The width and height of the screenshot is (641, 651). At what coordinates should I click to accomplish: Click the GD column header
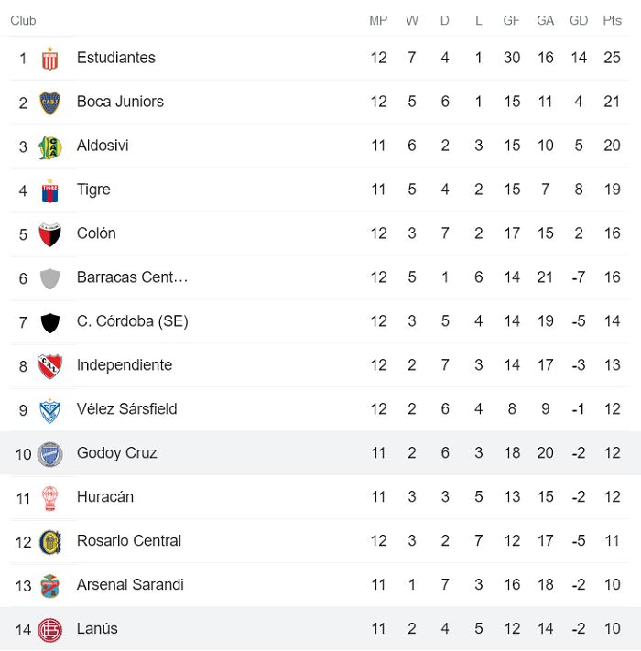[x=579, y=20]
